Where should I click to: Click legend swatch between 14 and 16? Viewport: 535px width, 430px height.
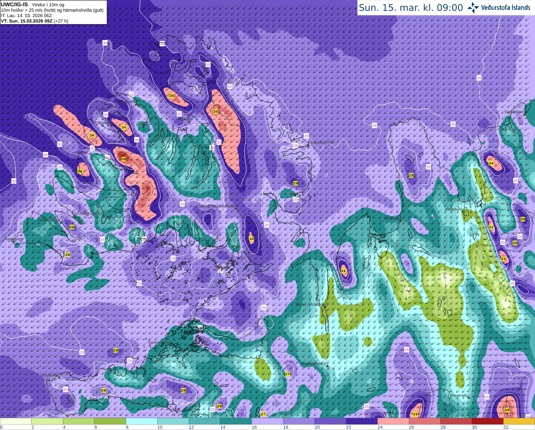[x=236, y=422]
